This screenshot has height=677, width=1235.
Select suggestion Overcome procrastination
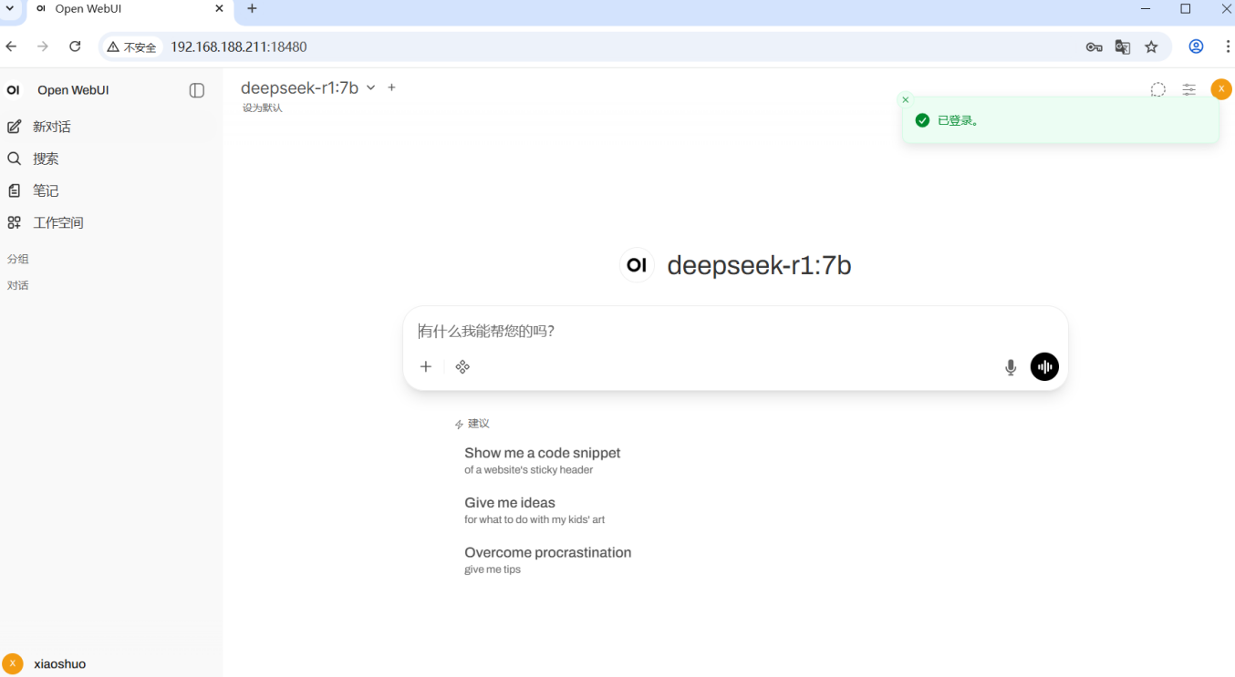pyautogui.click(x=547, y=560)
